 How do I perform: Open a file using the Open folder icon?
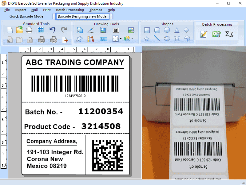(19, 30)
